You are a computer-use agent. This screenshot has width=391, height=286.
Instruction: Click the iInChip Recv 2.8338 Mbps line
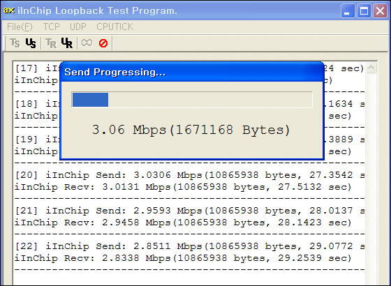[183, 258]
